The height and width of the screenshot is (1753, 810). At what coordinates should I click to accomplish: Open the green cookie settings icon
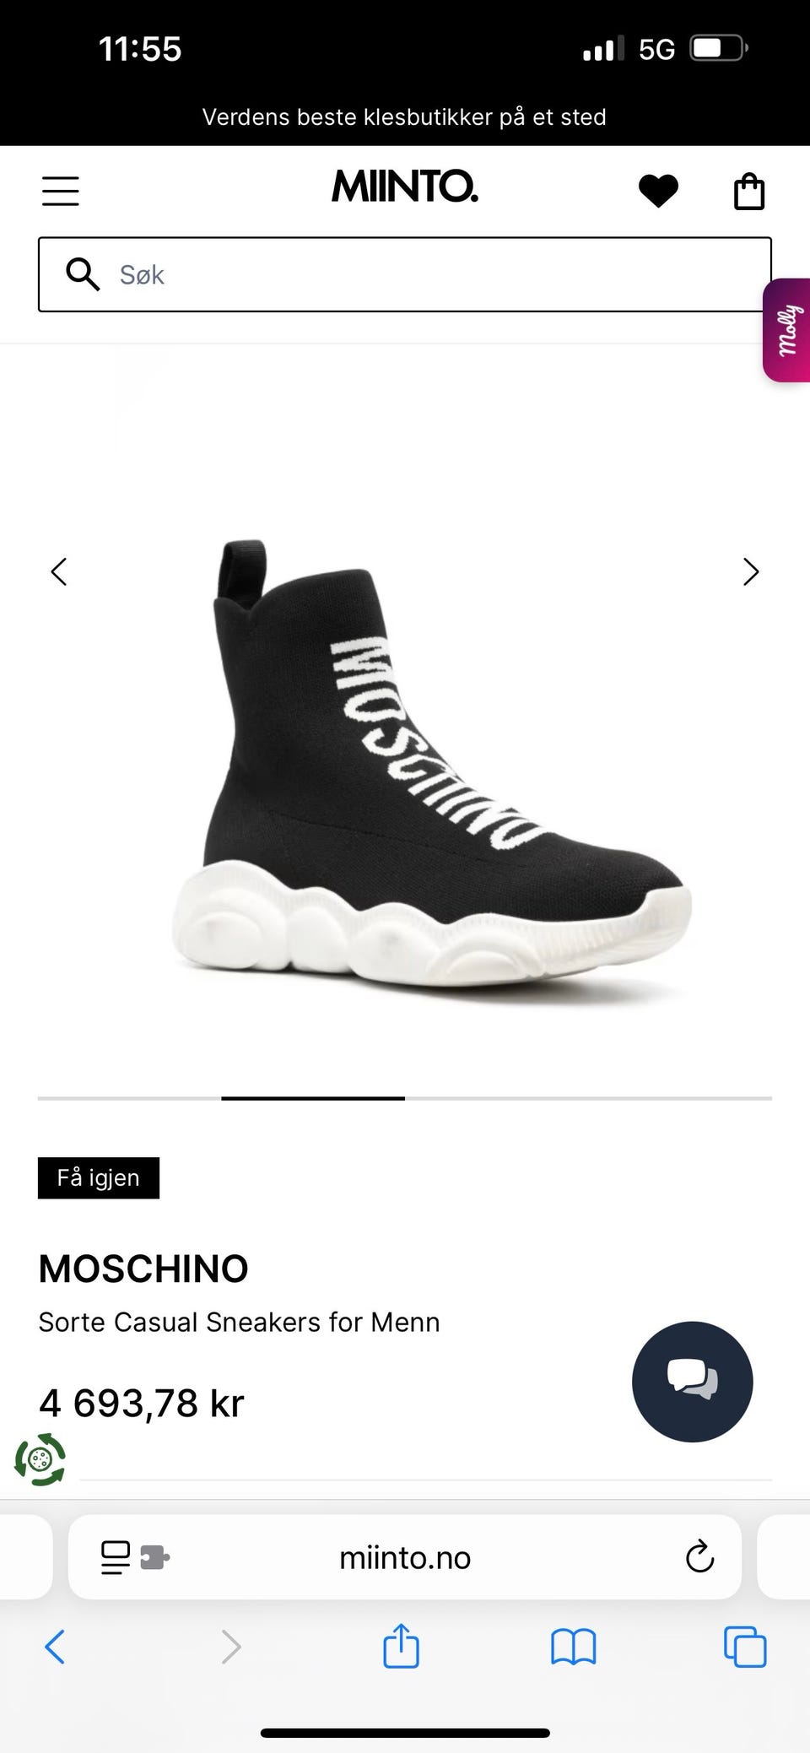(x=40, y=1459)
